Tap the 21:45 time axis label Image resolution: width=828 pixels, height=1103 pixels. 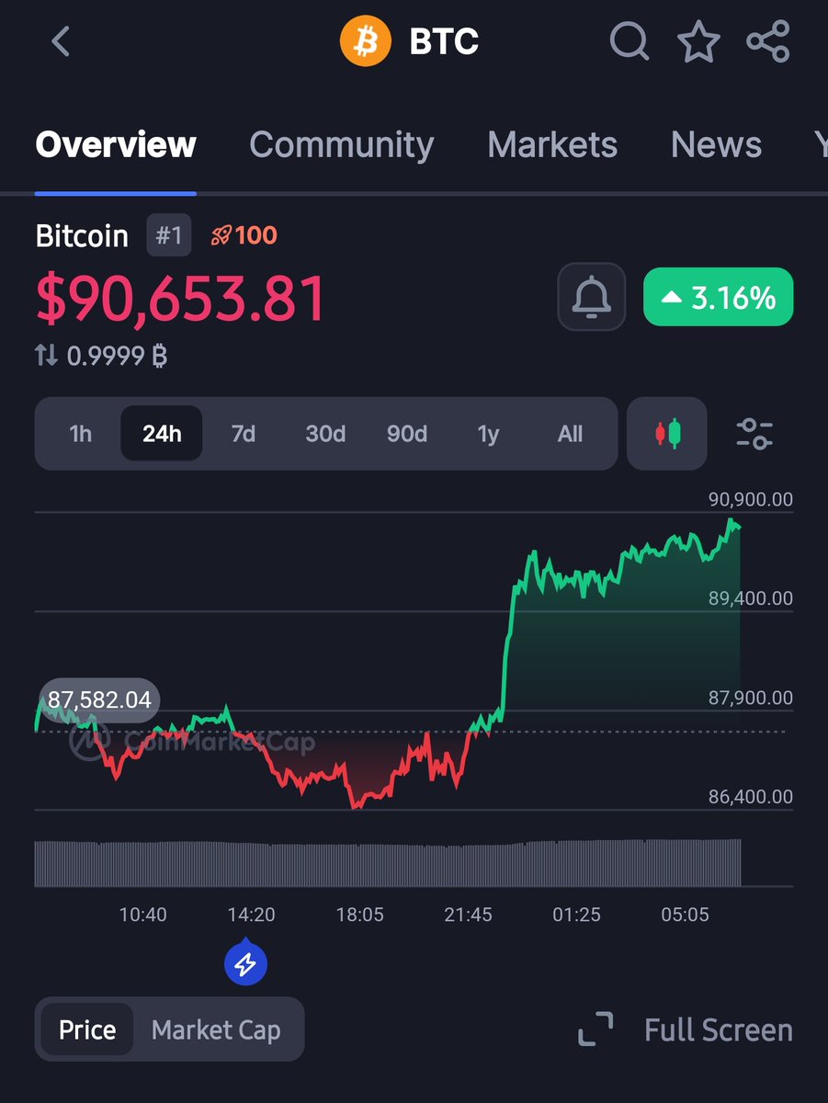pyautogui.click(x=468, y=915)
